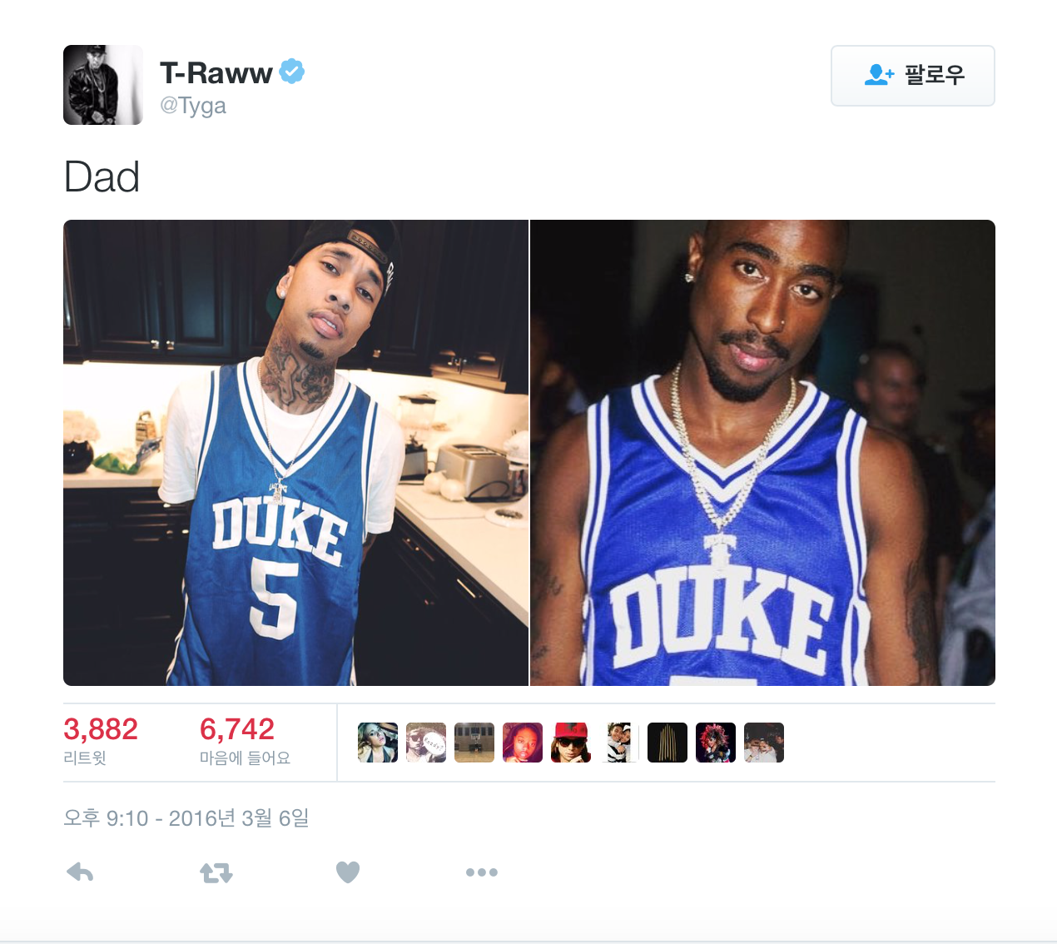Image resolution: width=1057 pixels, height=944 pixels.
Task: Click the last liker avatar in row
Action: pos(764,743)
